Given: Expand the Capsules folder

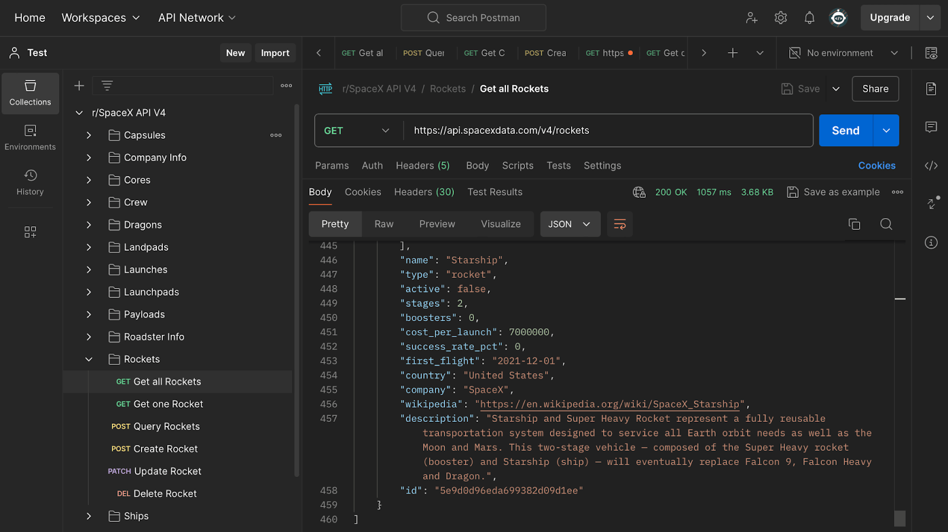Looking at the screenshot, I should click(89, 135).
